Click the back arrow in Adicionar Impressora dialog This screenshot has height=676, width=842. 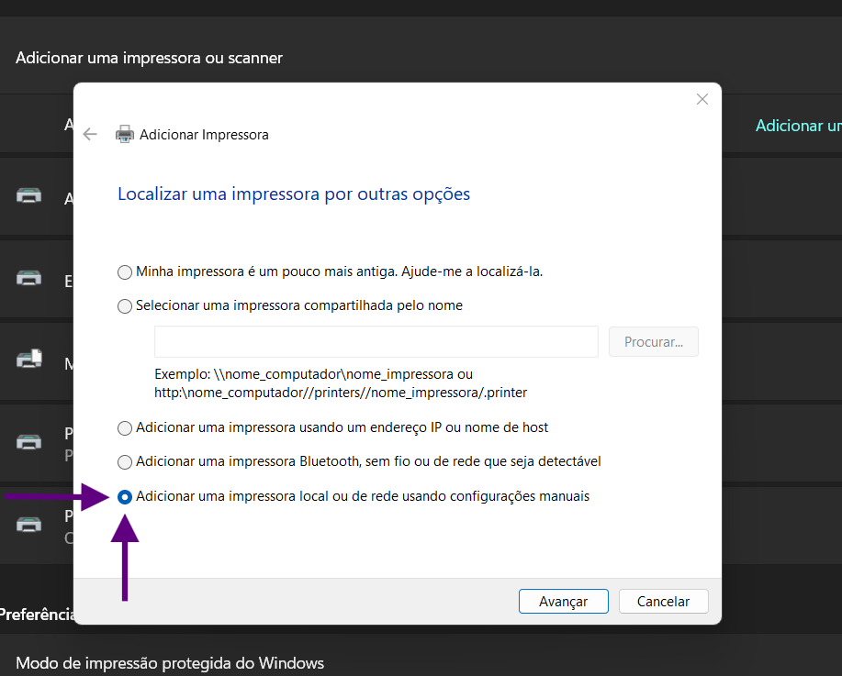[x=90, y=134]
